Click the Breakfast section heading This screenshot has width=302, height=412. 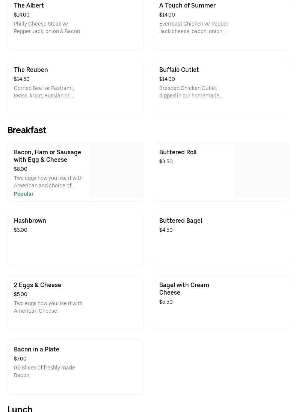click(27, 130)
